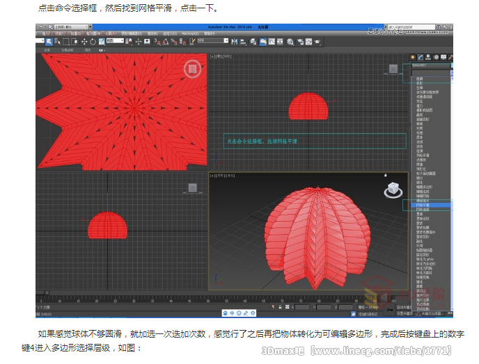
Task: Click the Mirror tool icon
Action: coord(235,42)
